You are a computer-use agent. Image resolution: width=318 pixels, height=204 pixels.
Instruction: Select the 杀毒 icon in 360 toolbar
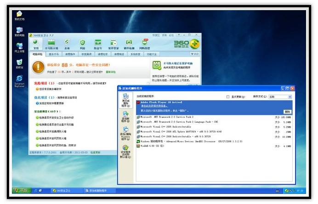(67, 44)
